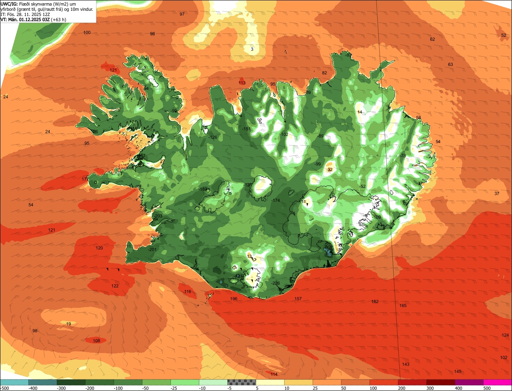The image size is (512, 391).
Task: Click the map value '143' in the lower right
Action: [406, 364]
